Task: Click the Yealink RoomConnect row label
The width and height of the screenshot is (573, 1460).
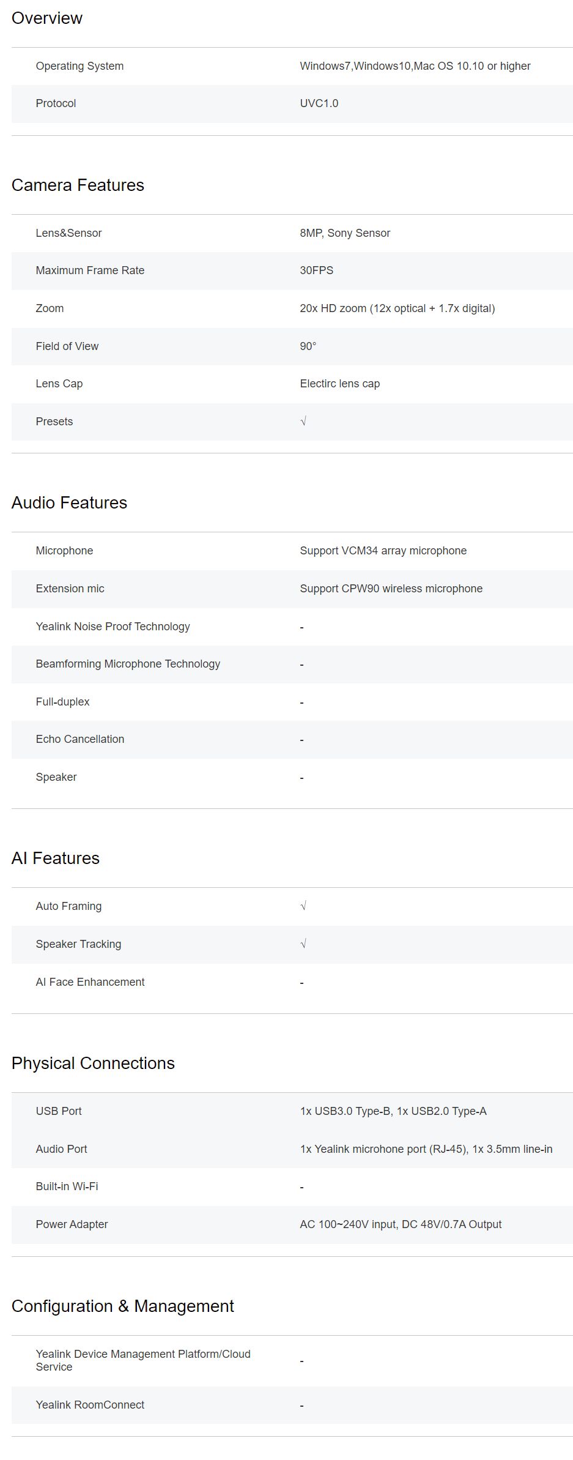Action: coord(90,1405)
